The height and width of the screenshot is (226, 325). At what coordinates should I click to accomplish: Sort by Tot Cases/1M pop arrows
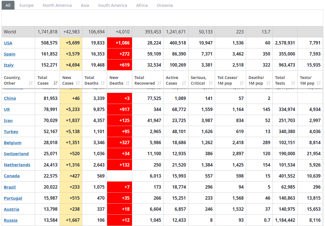click(x=242, y=83)
